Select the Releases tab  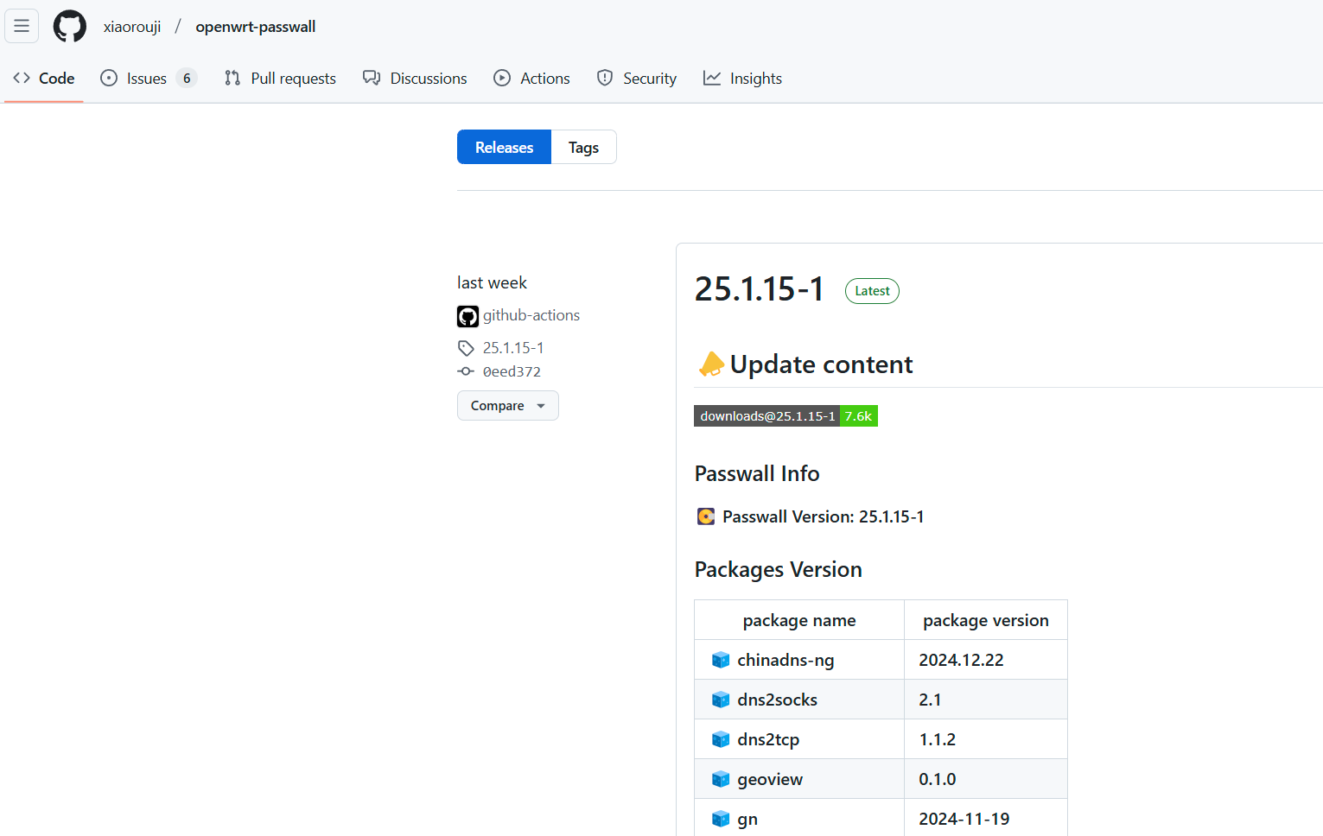coord(504,148)
